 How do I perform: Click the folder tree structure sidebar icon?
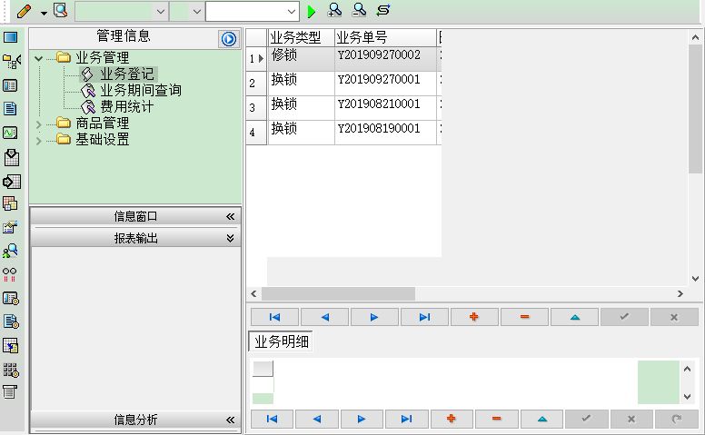point(11,61)
